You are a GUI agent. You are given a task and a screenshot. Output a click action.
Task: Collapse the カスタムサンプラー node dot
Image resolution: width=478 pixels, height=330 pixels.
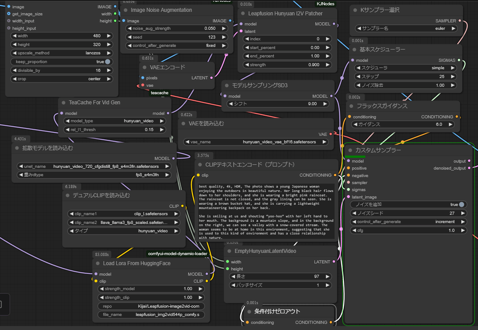click(350, 150)
